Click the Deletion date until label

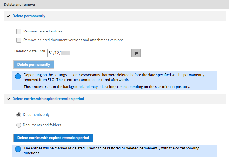point(30,51)
